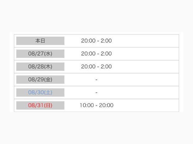Choose the 08/28(木) date label
193x144 pixels.
click(40, 67)
